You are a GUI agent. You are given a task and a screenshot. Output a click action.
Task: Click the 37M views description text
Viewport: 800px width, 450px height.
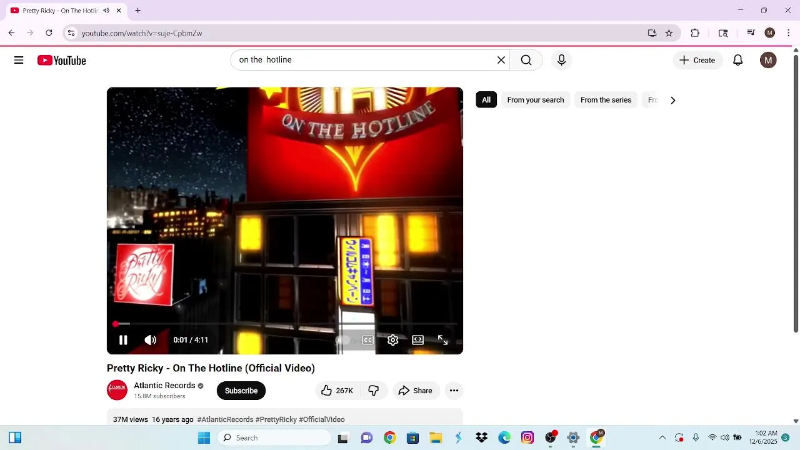click(130, 419)
